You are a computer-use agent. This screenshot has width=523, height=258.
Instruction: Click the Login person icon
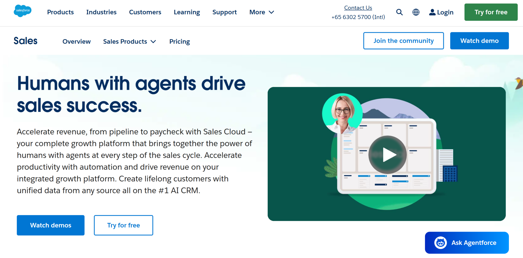pyautogui.click(x=432, y=12)
